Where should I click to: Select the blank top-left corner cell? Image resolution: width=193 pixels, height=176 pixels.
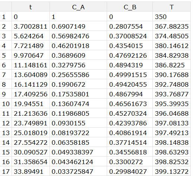coord(6,7)
